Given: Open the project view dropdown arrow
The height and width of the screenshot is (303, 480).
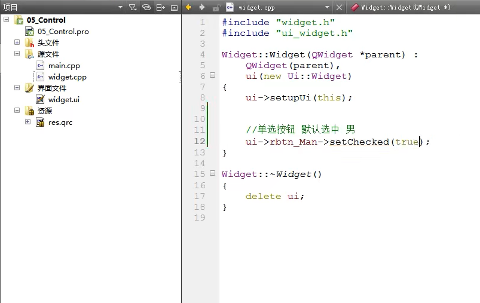Looking at the screenshot, I should 120,7.
